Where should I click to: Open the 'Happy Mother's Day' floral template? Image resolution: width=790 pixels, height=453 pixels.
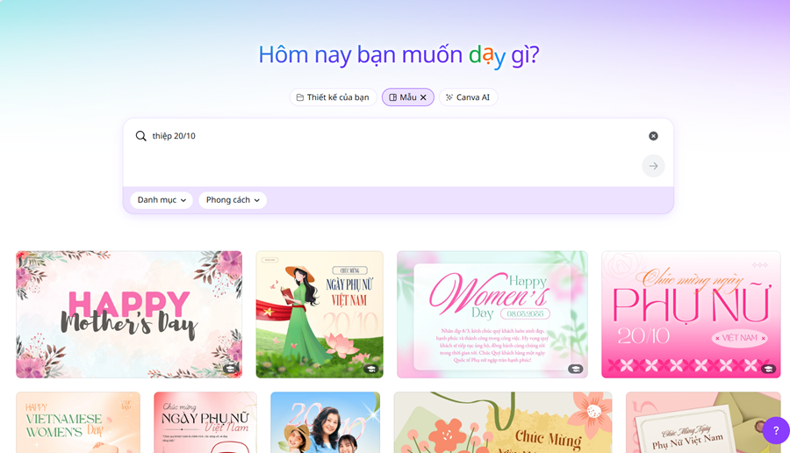pos(129,314)
